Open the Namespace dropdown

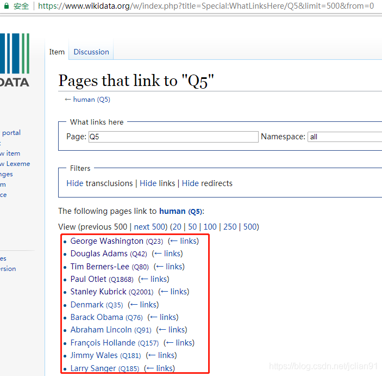click(345, 137)
